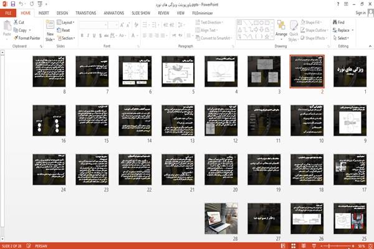Image resolution: width=374 pixels, height=249 pixels.
Task: Select slide 28 laptop photo thumbnail
Action: point(221,218)
